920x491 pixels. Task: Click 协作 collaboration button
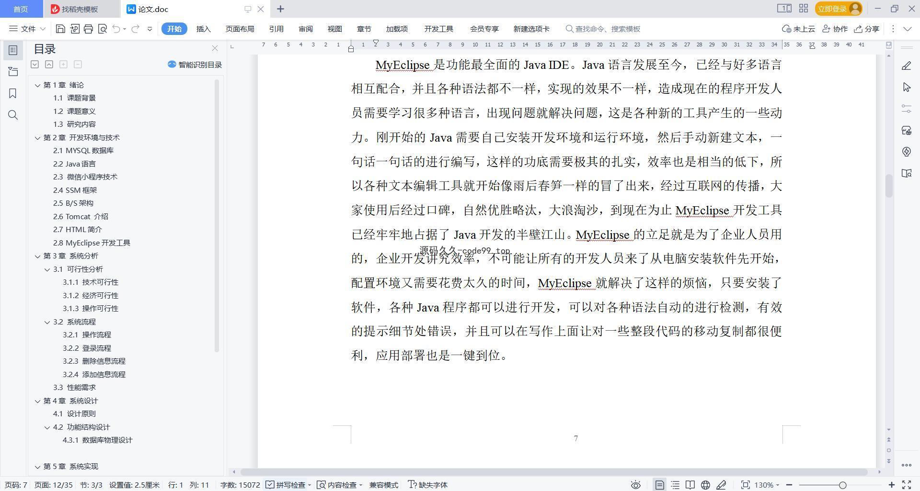[835, 29]
